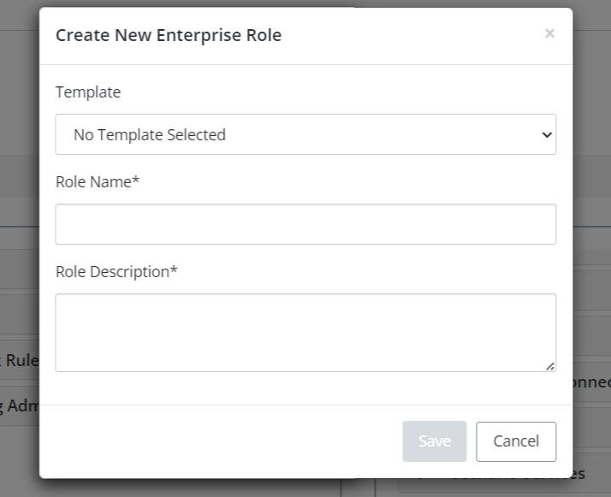This screenshot has height=497, width=611.
Task: Click the "Role Name*" label
Action: click(x=98, y=181)
